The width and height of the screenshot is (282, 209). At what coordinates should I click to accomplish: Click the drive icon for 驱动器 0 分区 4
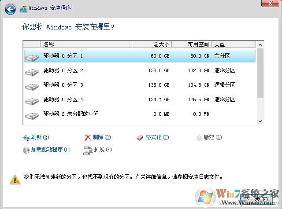click(x=32, y=101)
